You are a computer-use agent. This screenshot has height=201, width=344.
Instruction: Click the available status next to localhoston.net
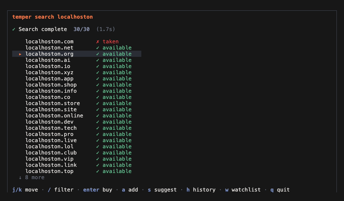tap(114, 48)
